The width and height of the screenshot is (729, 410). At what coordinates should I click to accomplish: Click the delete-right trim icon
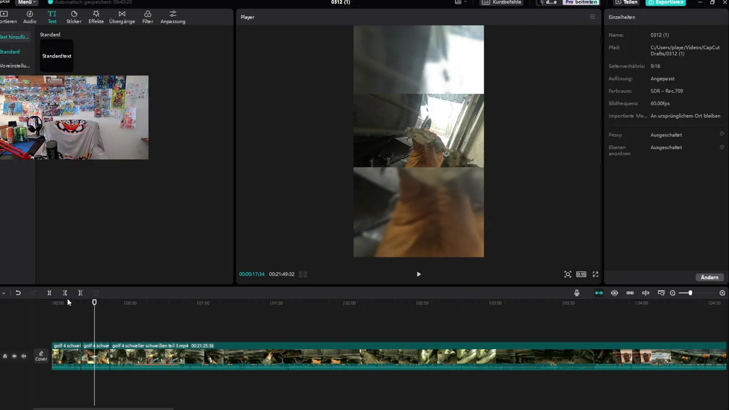(x=80, y=293)
